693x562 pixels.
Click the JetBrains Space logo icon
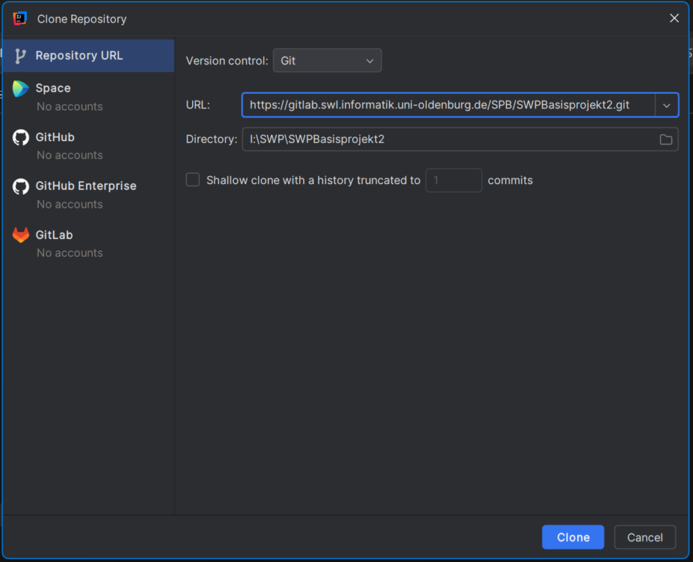click(x=21, y=89)
